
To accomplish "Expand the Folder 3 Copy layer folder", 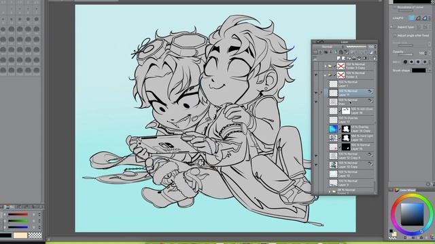I will click(x=326, y=66).
